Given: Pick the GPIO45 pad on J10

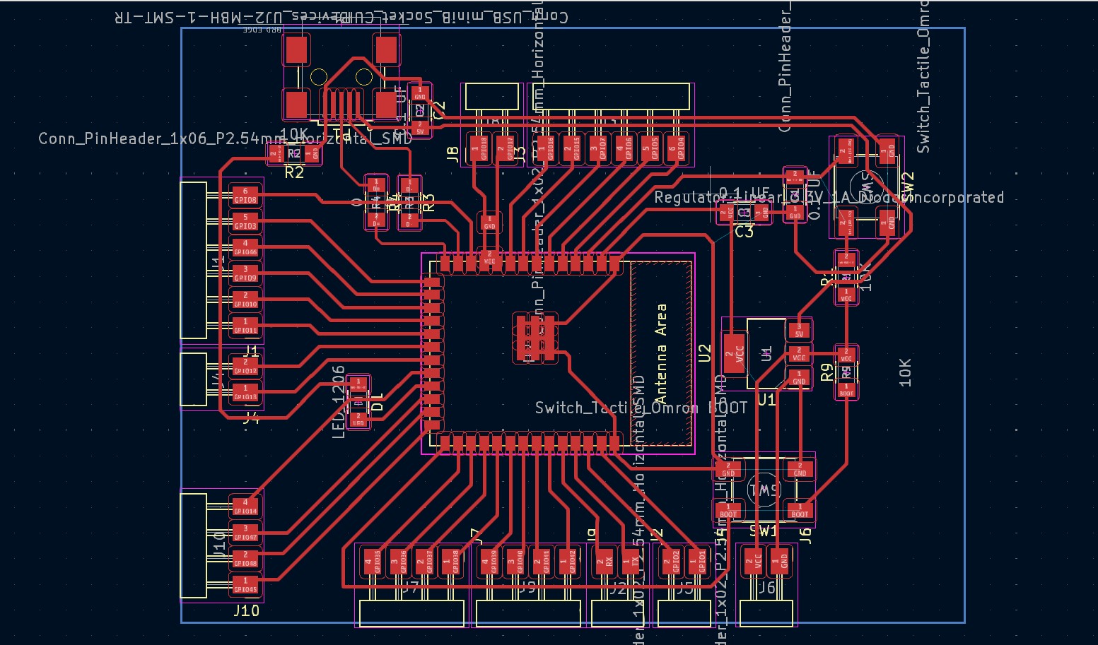Looking at the screenshot, I should pyautogui.click(x=245, y=586).
